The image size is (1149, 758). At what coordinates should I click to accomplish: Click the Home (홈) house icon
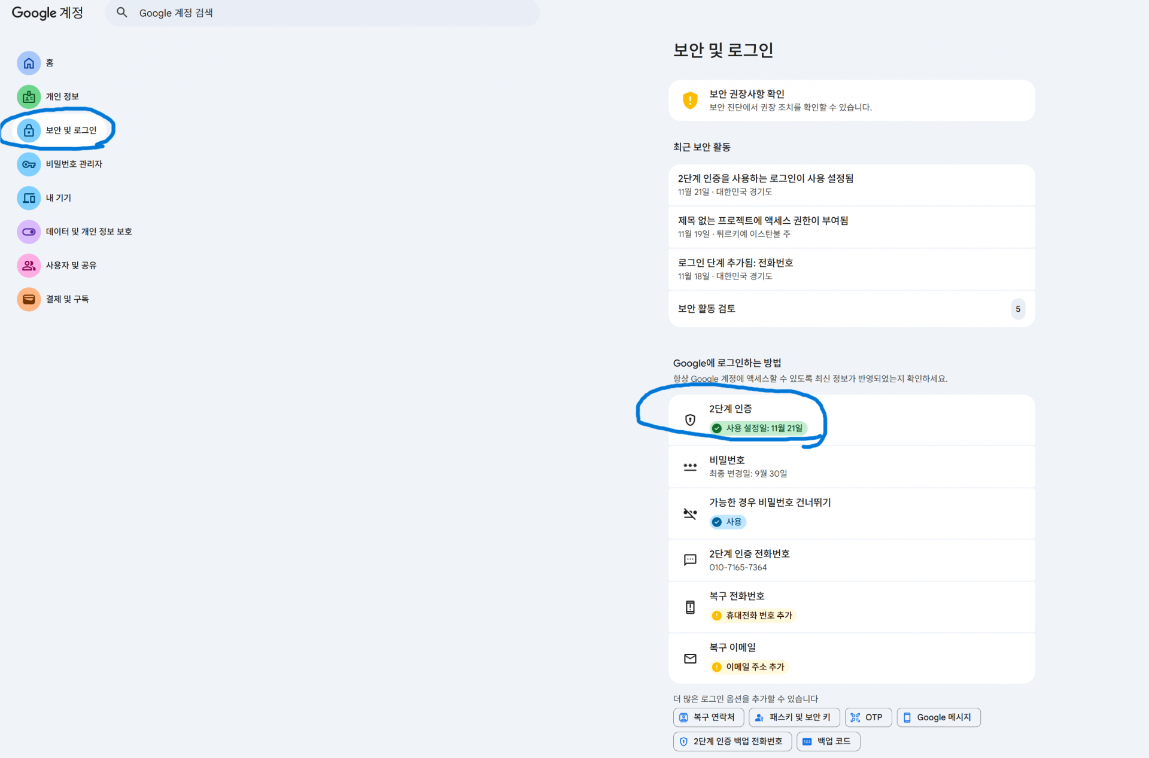[x=29, y=63]
